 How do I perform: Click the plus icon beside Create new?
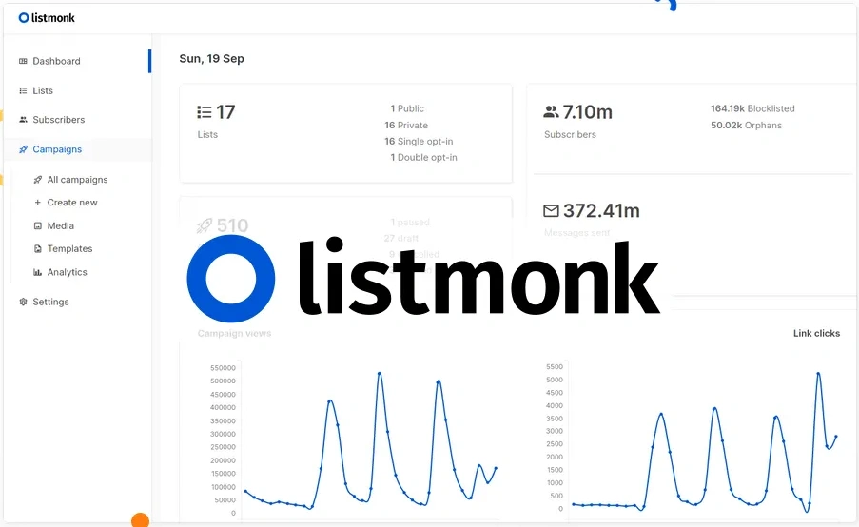(x=37, y=203)
